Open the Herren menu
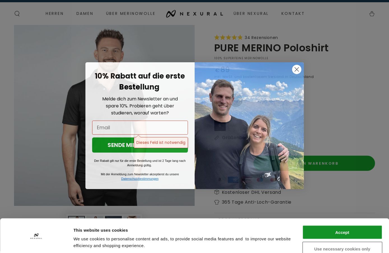This screenshot has height=253, width=389. [55, 13]
